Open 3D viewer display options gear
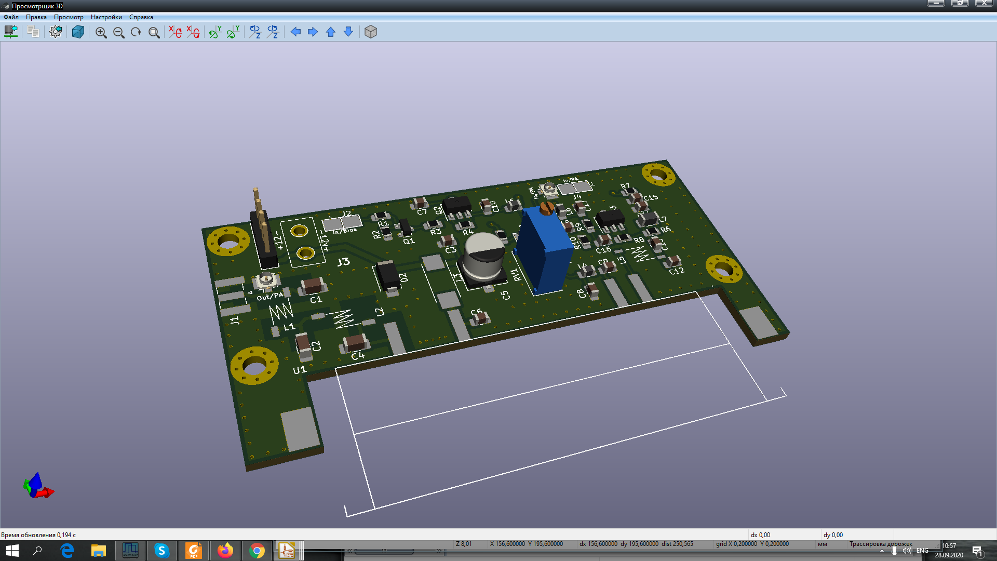997x561 pixels. [x=56, y=32]
